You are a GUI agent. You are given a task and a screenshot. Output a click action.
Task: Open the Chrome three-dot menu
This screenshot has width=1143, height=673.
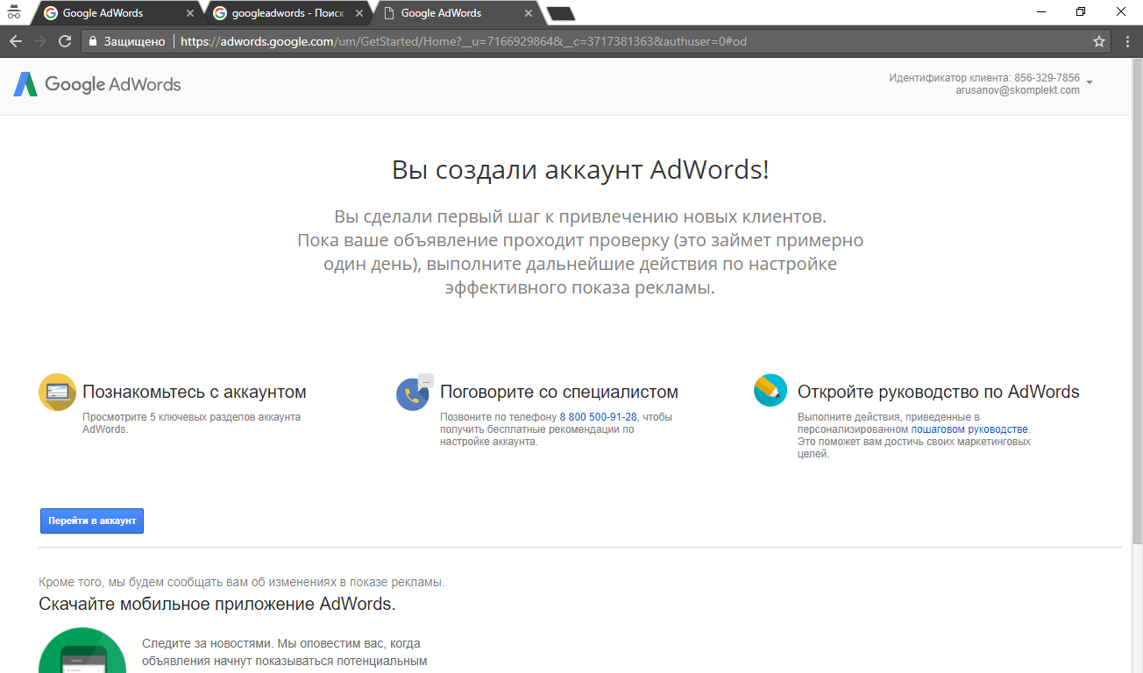coord(1127,41)
